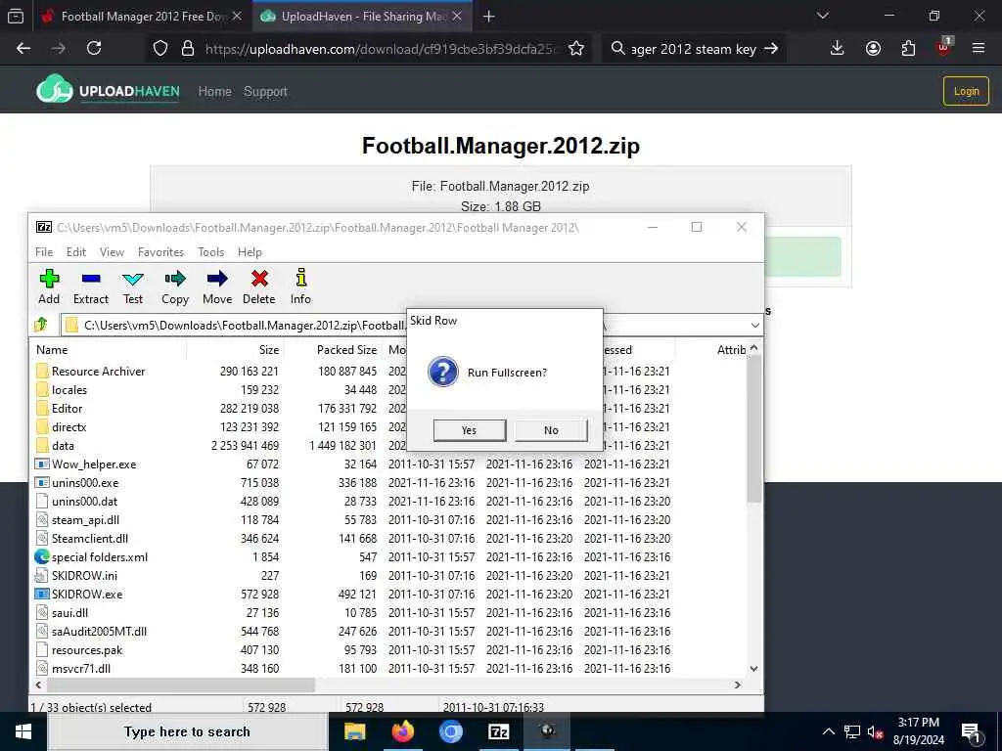The image size is (1002, 751).
Task: Open the View menu in 7-Zip
Action: tap(112, 251)
